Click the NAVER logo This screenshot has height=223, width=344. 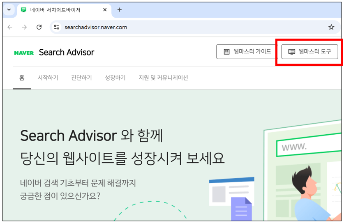(24, 53)
